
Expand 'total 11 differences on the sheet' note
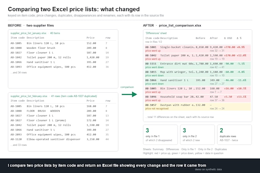(180, 117)
